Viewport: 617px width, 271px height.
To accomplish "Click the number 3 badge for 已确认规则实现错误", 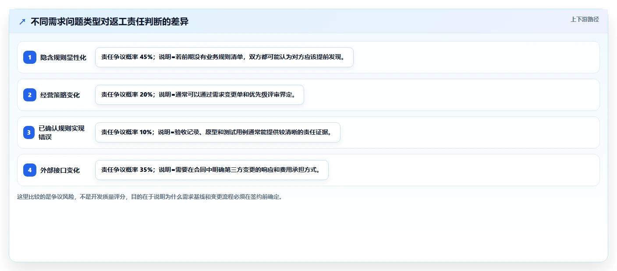I will [30, 132].
